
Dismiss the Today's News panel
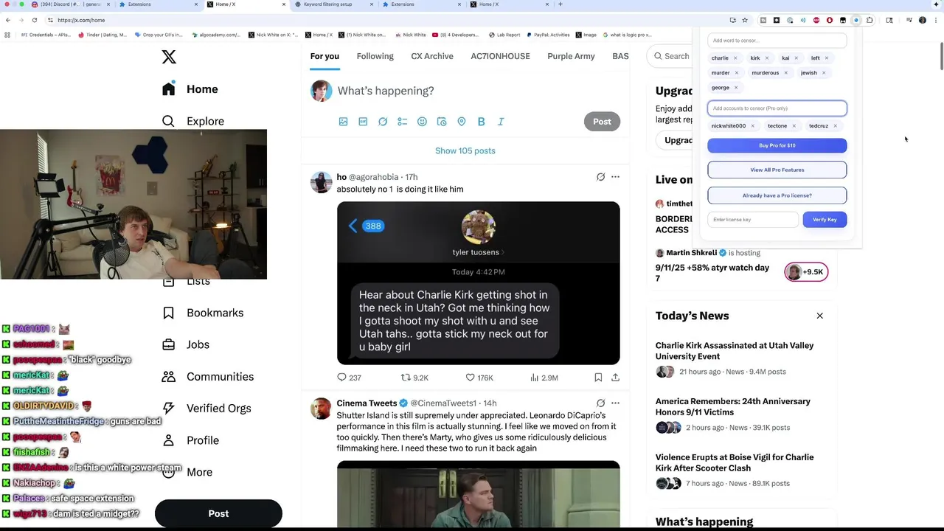click(x=819, y=316)
